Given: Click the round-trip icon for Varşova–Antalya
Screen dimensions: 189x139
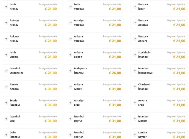Looking at the screenshot, I should pyautogui.click(x=135, y=22).
